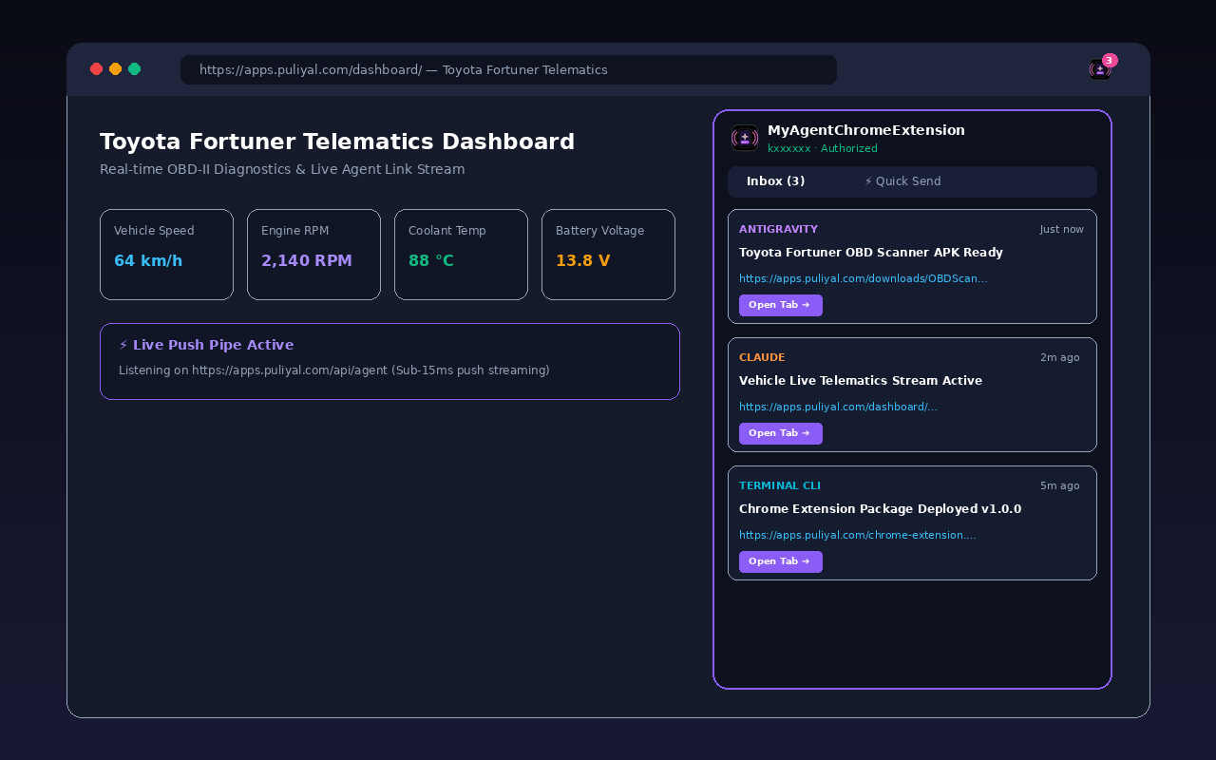Select the Battery Voltage 13.8 V card

point(608,255)
